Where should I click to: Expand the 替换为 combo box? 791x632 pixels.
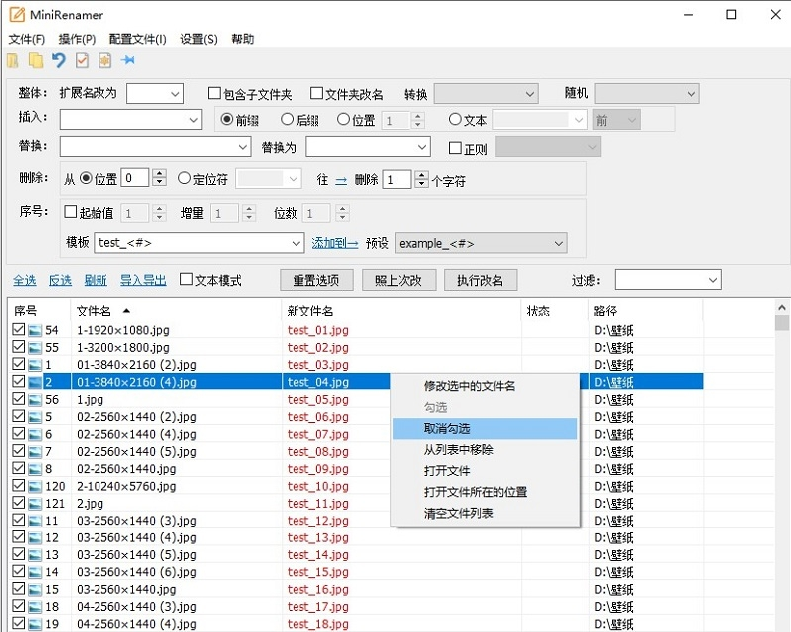[x=422, y=148]
